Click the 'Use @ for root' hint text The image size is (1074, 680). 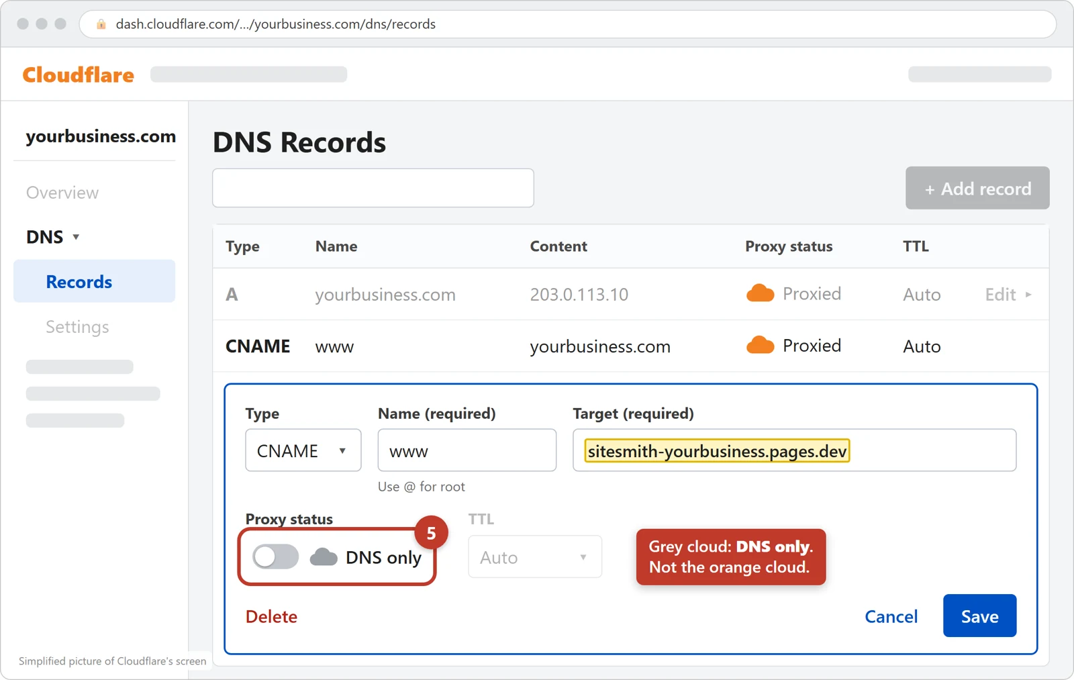(x=422, y=487)
